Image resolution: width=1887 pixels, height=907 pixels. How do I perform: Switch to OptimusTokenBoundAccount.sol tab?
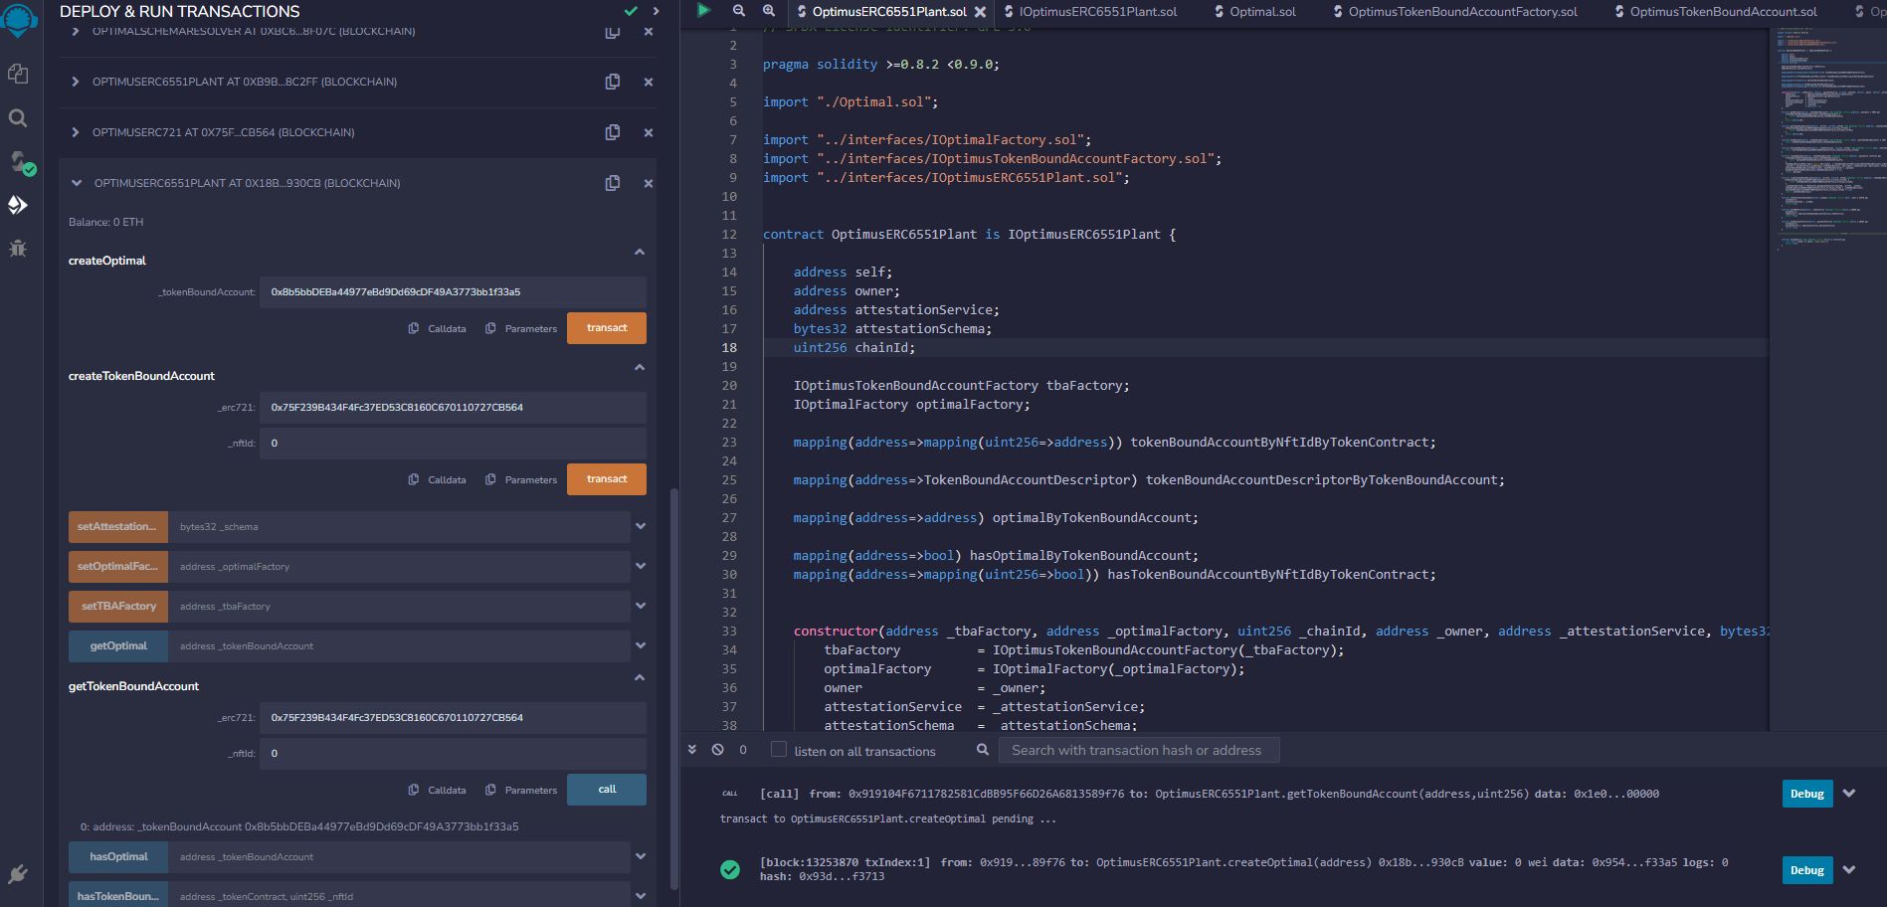1715,12
